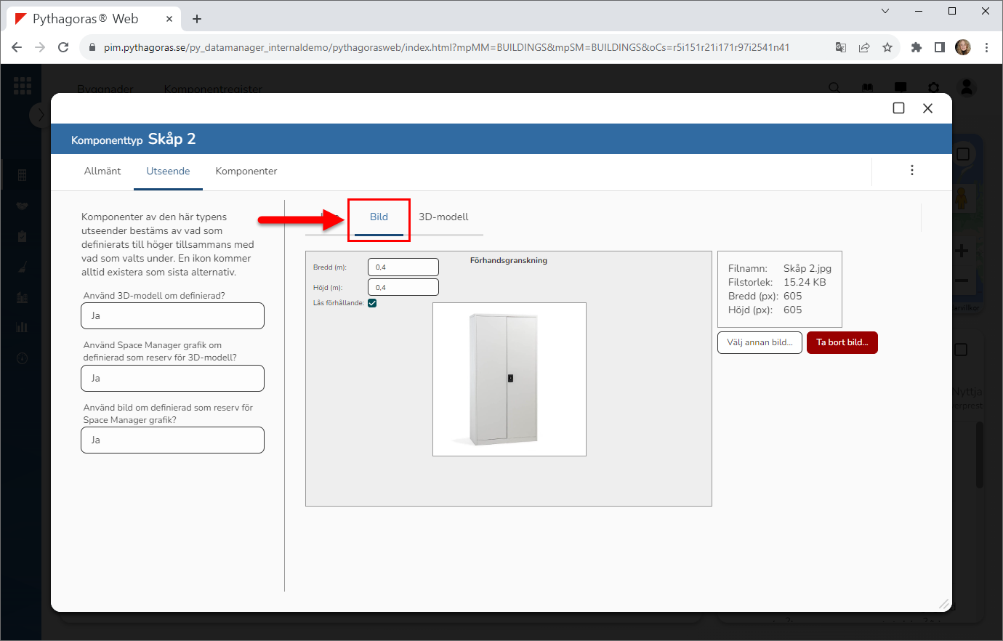Open the browser side panel icon
Screen dimensions: 1003x641
point(940,47)
